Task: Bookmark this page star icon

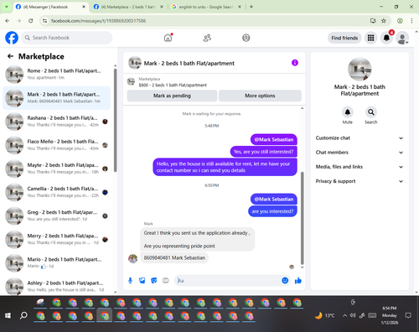Action: tap(384, 21)
